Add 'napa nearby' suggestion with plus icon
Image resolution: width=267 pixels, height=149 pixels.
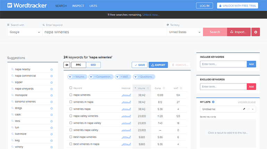[52, 69]
